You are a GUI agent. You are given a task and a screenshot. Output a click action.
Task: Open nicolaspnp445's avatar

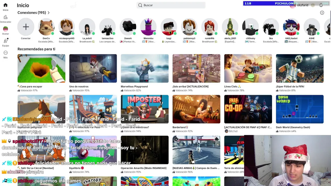67,27
